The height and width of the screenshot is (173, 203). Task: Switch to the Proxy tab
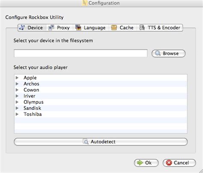(x=59, y=28)
